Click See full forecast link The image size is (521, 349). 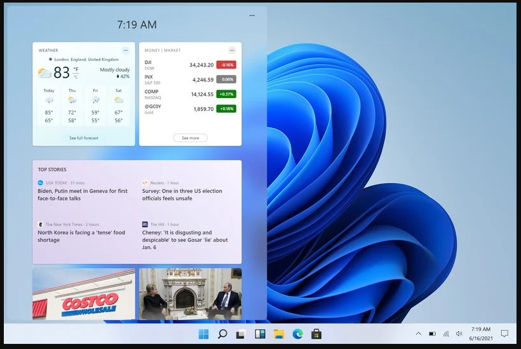click(x=84, y=138)
